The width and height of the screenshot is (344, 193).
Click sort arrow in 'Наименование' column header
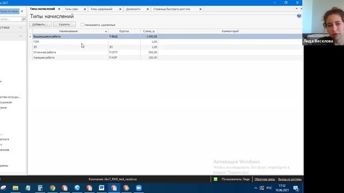coord(106,32)
